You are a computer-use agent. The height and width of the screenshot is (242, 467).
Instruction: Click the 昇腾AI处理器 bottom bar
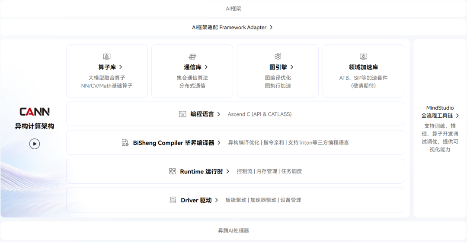[x=233, y=231]
